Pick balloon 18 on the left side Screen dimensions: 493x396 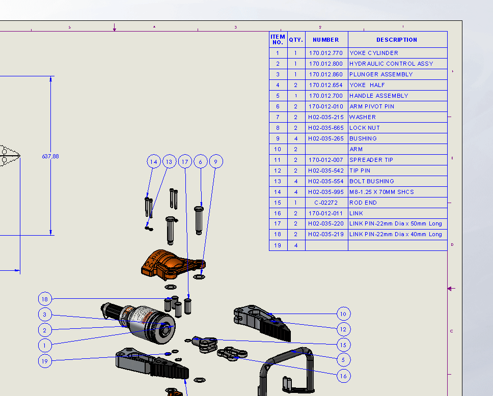45,299
